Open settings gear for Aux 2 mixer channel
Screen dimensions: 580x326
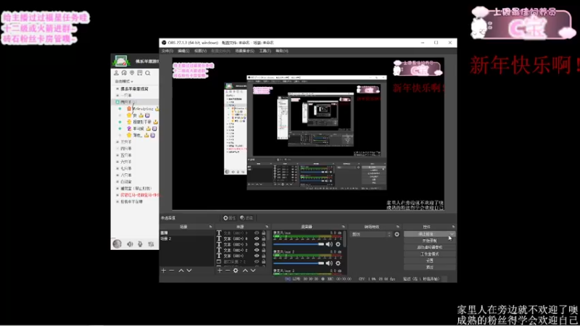pos(338,263)
